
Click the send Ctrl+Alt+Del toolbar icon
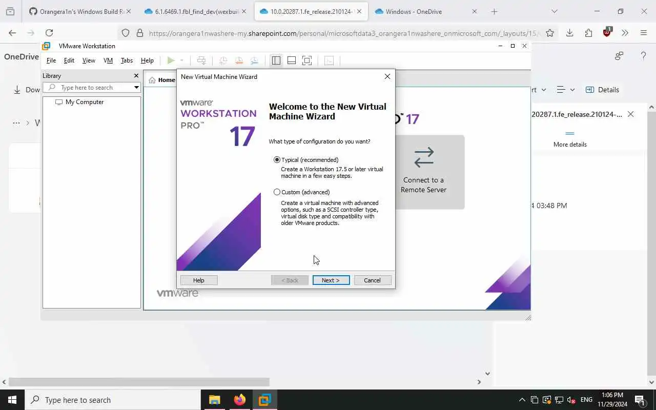pyautogui.click(x=201, y=60)
